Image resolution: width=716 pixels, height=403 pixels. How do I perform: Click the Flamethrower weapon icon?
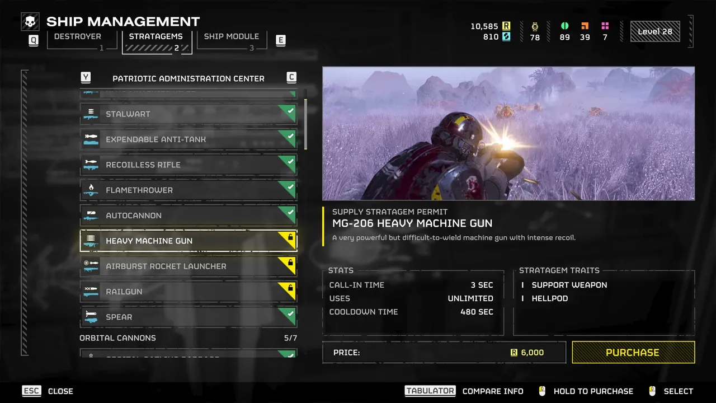point(91,190)
